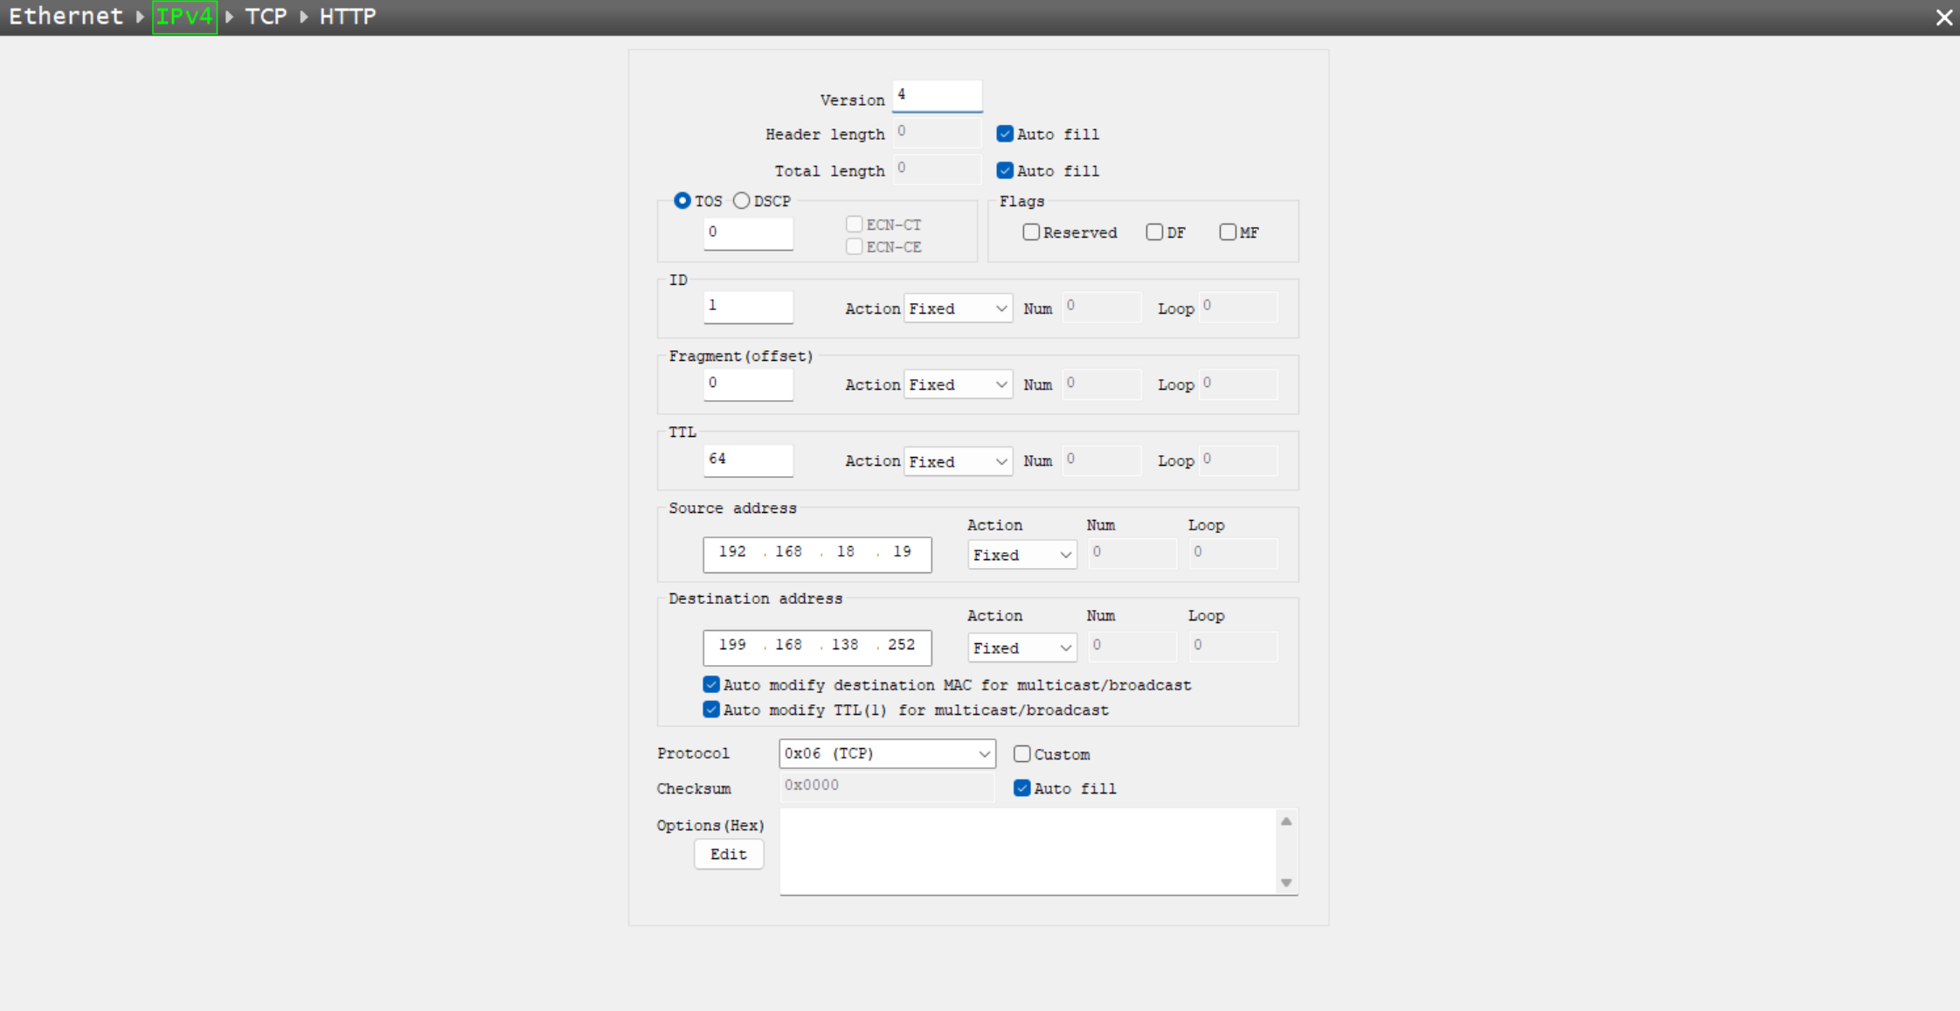Open the TTL Action dropdown
Viewport: 1960px width, 1011px height.
coord(958,461)
